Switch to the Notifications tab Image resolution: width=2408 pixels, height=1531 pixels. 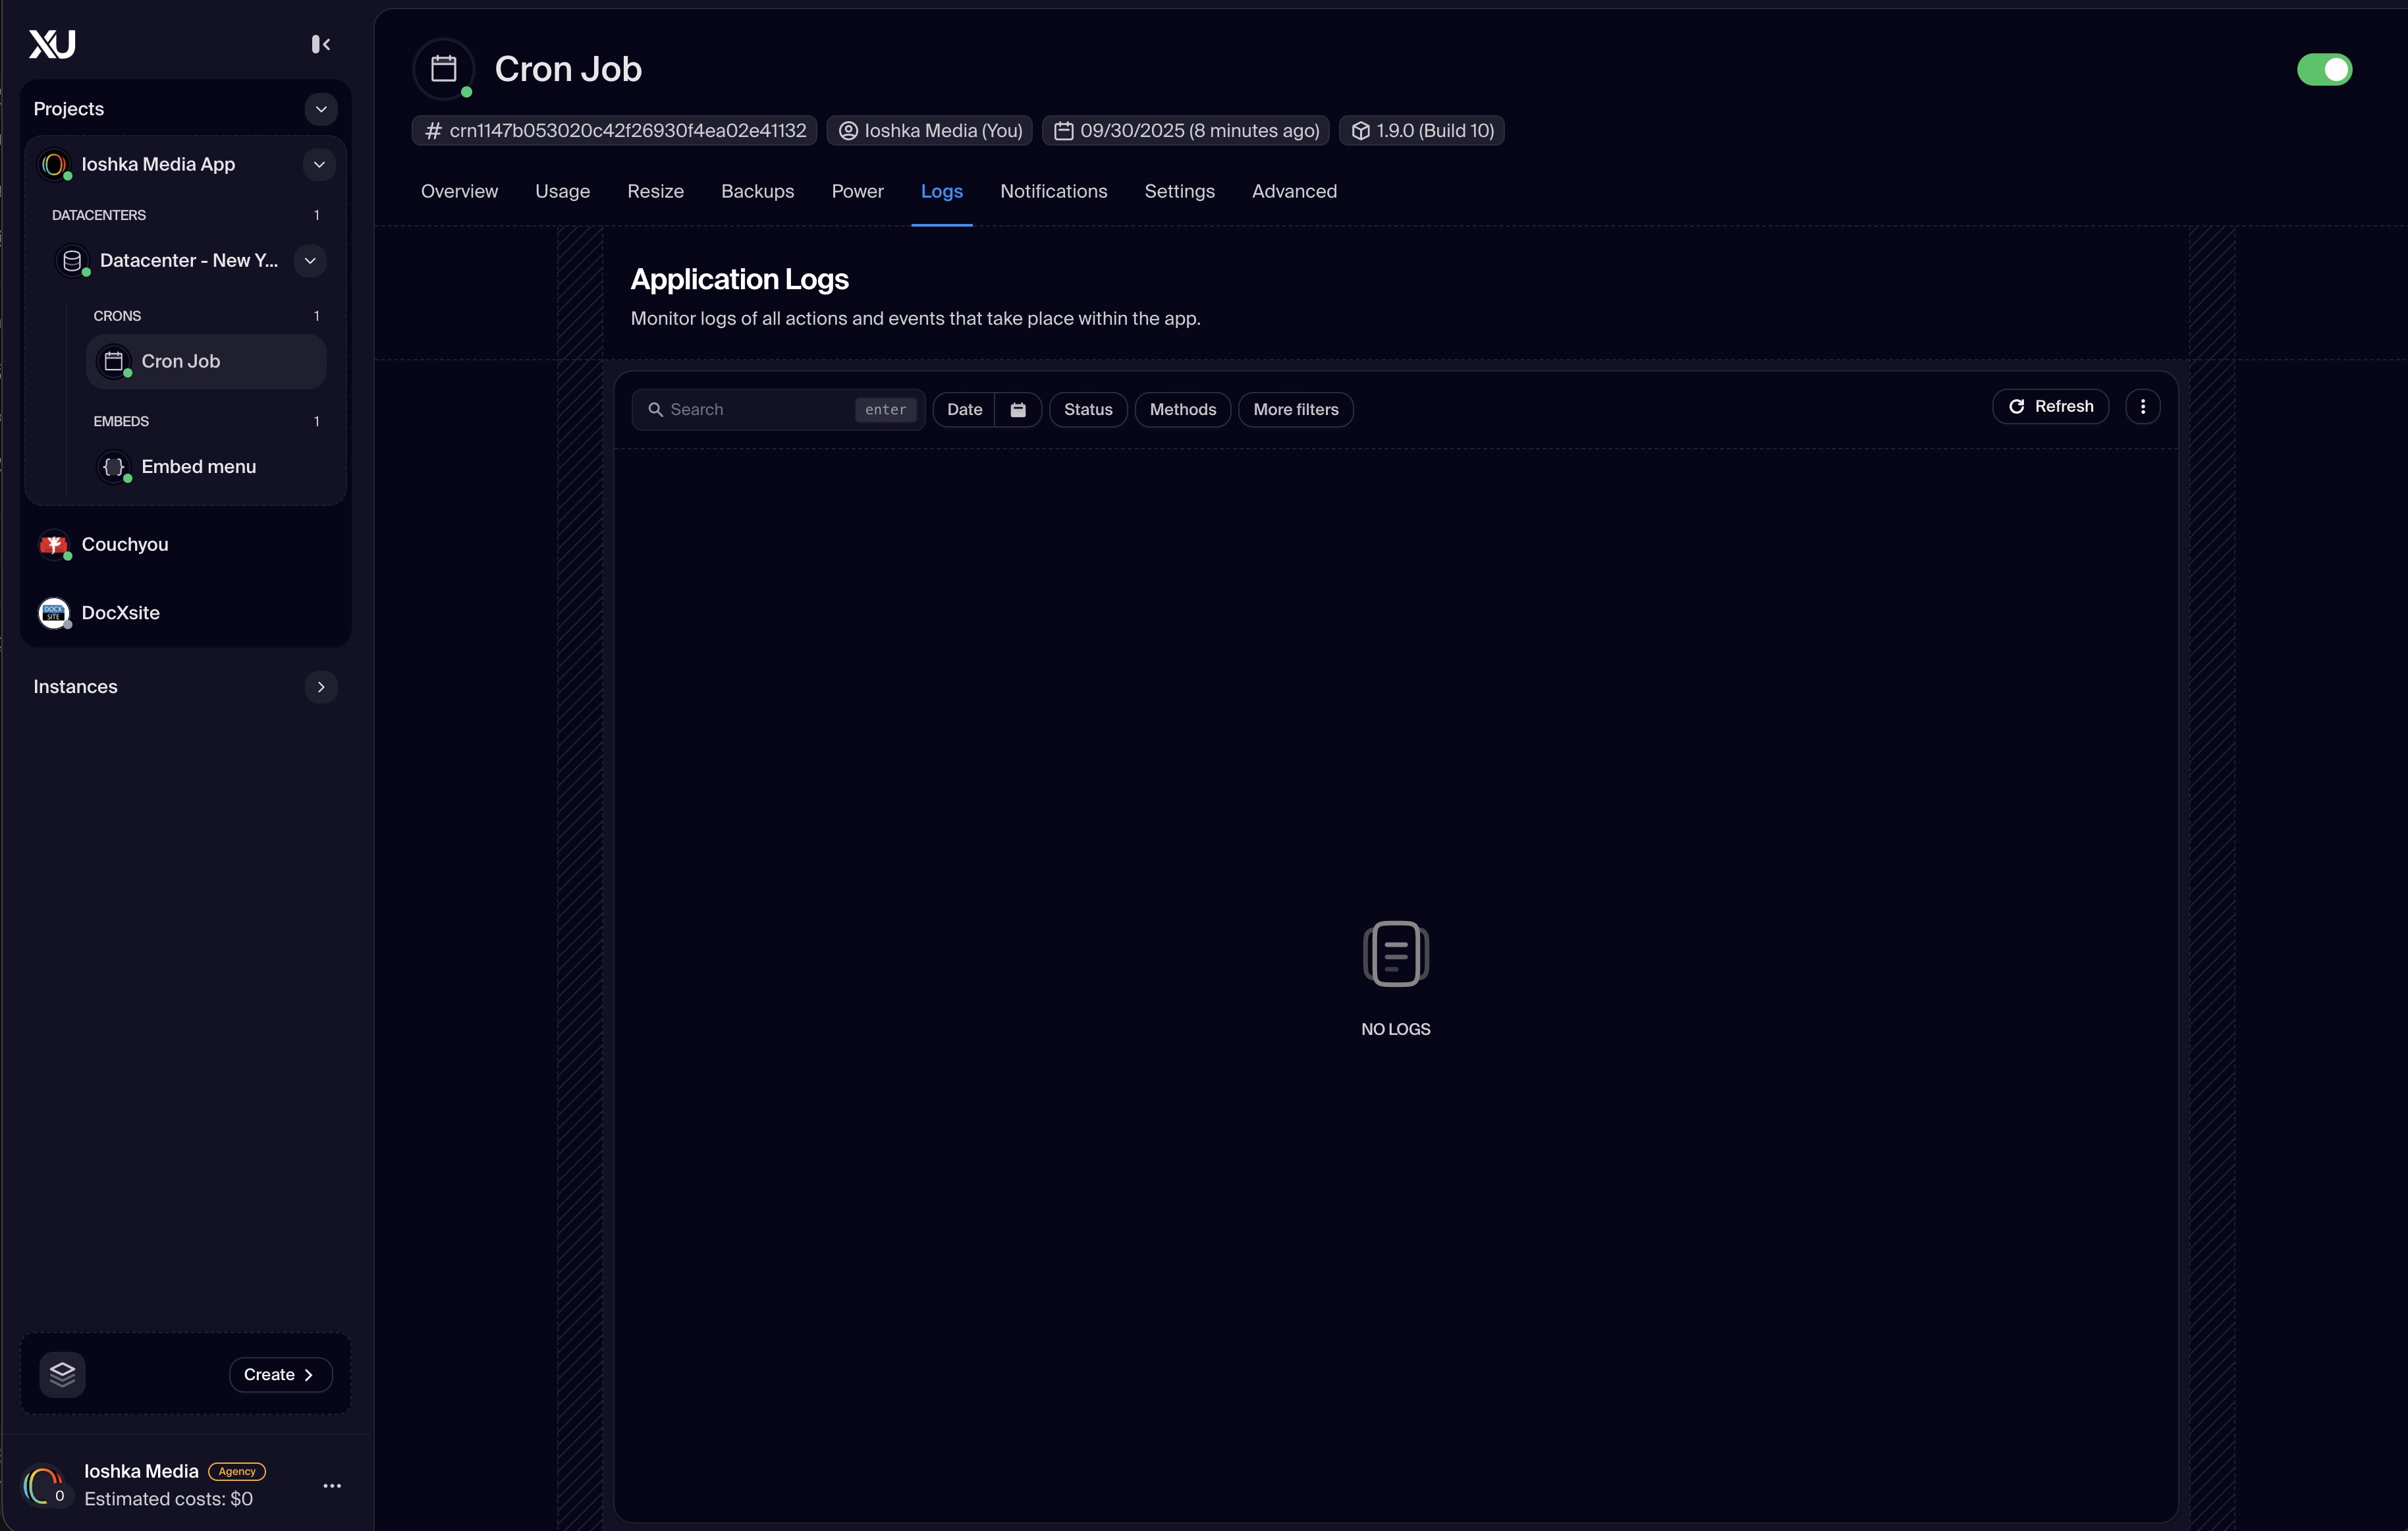1053,191
